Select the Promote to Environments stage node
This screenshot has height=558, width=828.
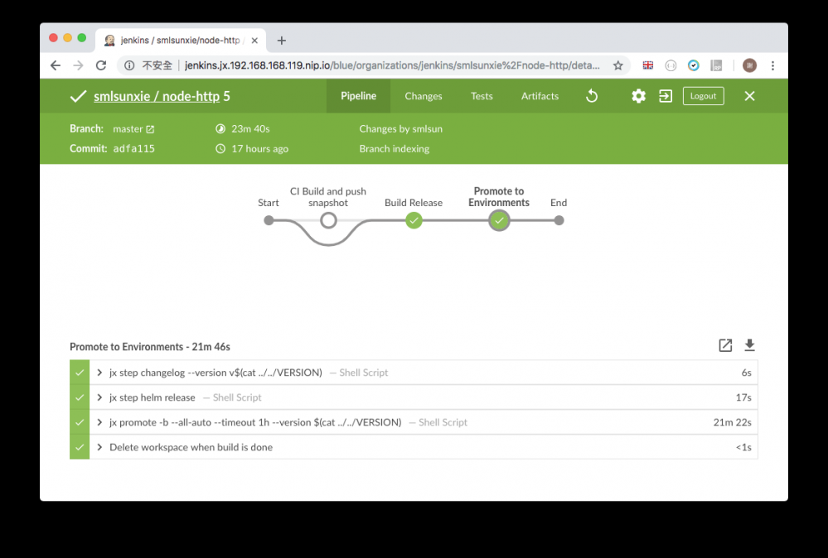click(x=499, y=220)
